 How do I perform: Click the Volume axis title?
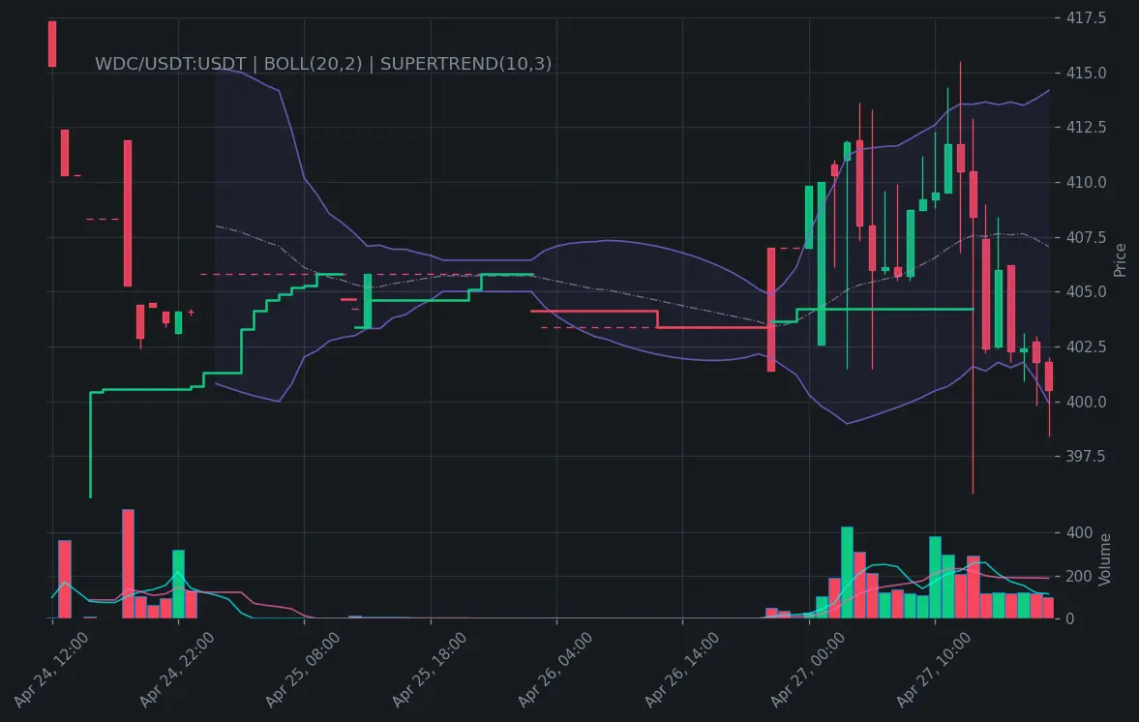(1105, 559)
